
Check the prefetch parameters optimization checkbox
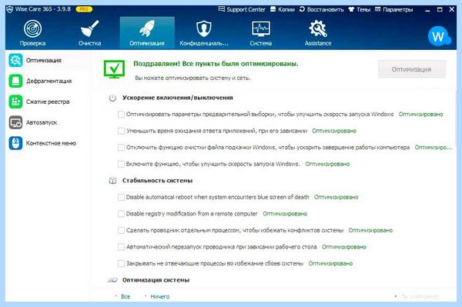pos(121,114)
